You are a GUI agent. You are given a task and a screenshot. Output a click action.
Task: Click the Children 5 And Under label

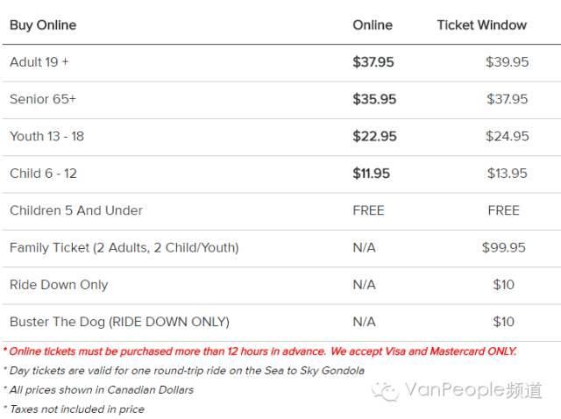coord(76,210)
